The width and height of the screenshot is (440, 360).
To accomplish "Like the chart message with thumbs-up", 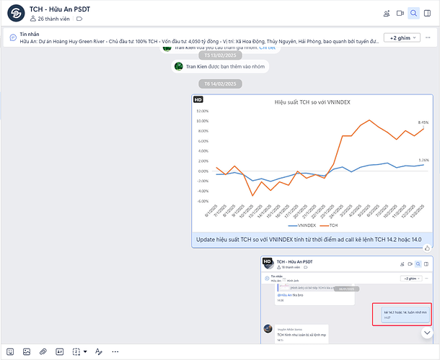I will (428, 248).
